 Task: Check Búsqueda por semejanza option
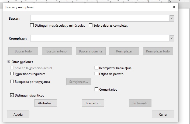12,82
